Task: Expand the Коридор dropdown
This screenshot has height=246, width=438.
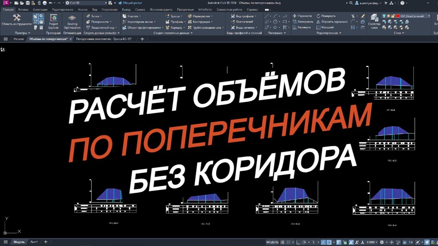Action: pos(175,27)
